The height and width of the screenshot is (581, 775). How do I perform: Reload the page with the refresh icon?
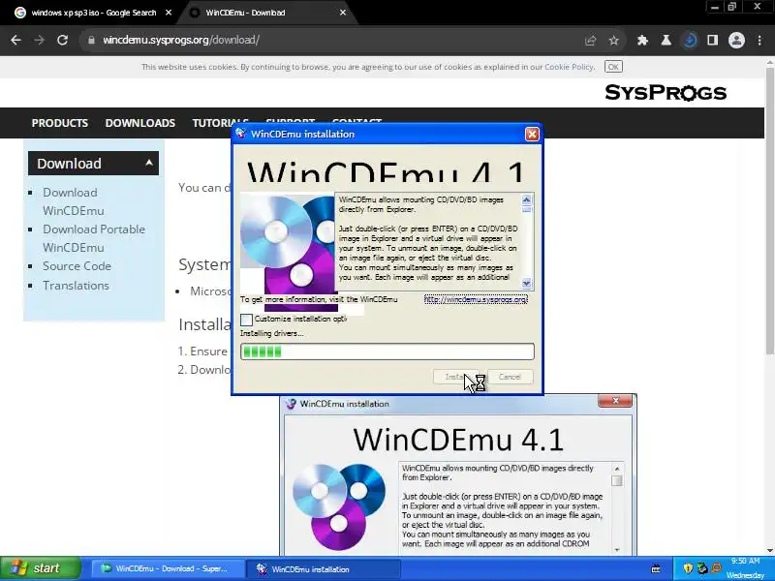pos(62,40)
